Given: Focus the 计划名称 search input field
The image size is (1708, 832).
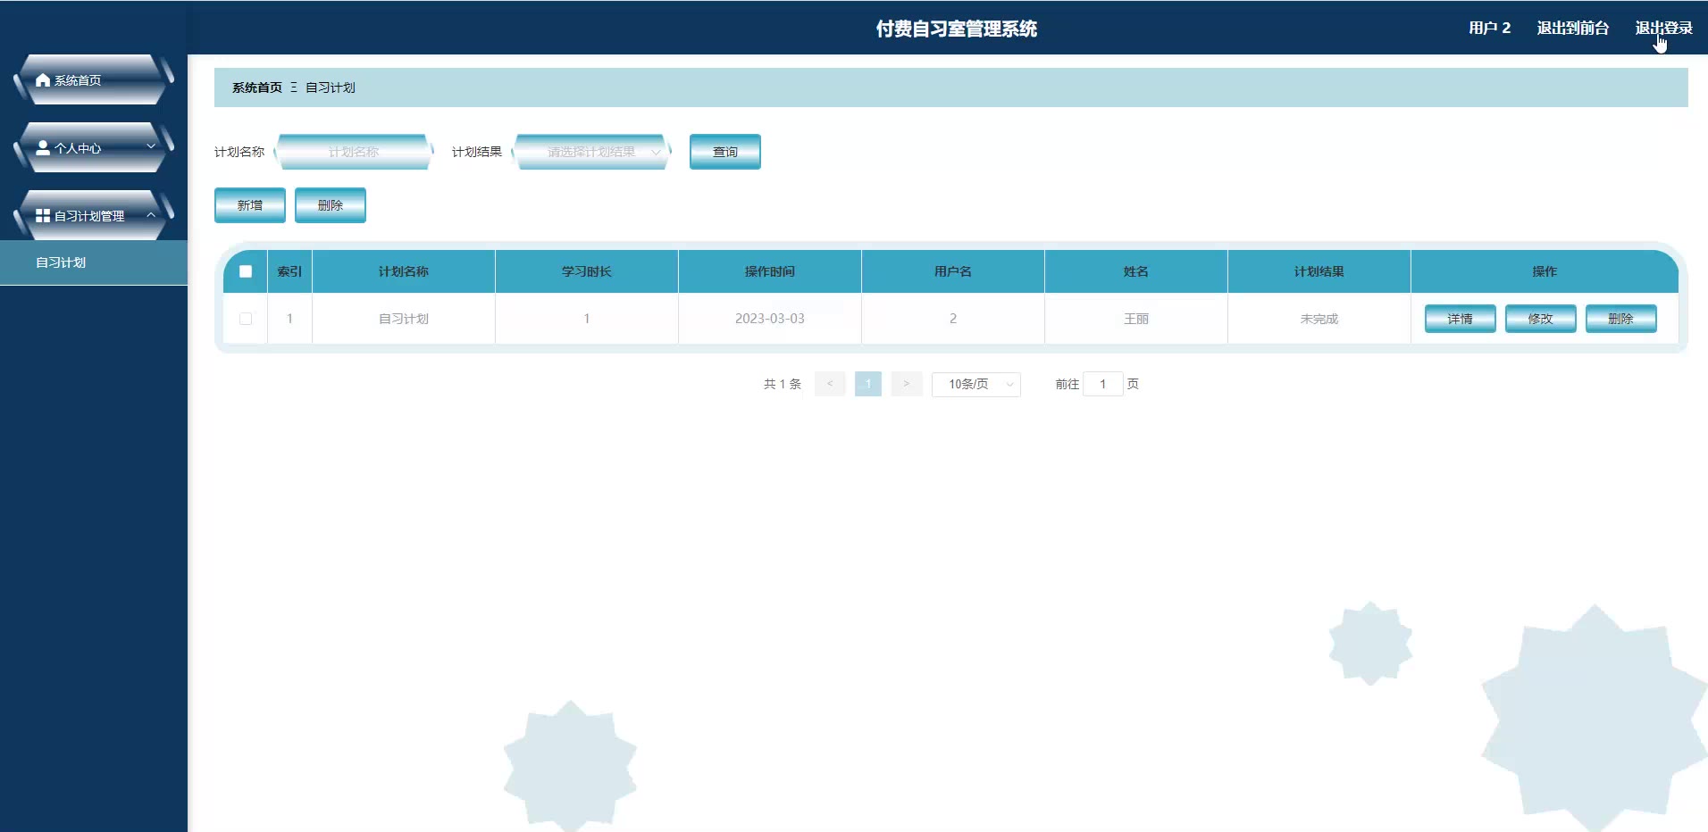Looking at the screenshot, I should click(x=354, y=152).
